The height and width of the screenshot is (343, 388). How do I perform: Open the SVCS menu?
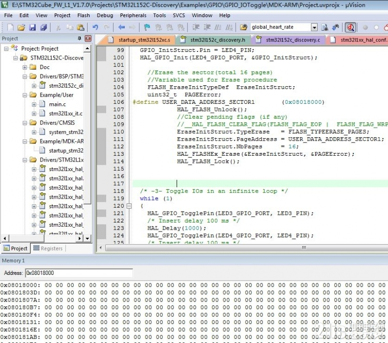[x=179, y=15]
